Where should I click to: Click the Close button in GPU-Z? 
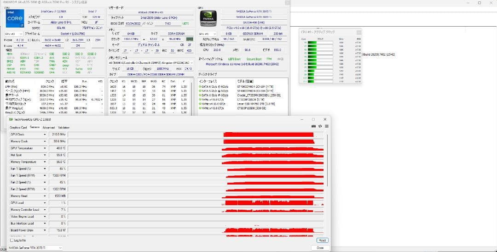[x=320, y=248]
